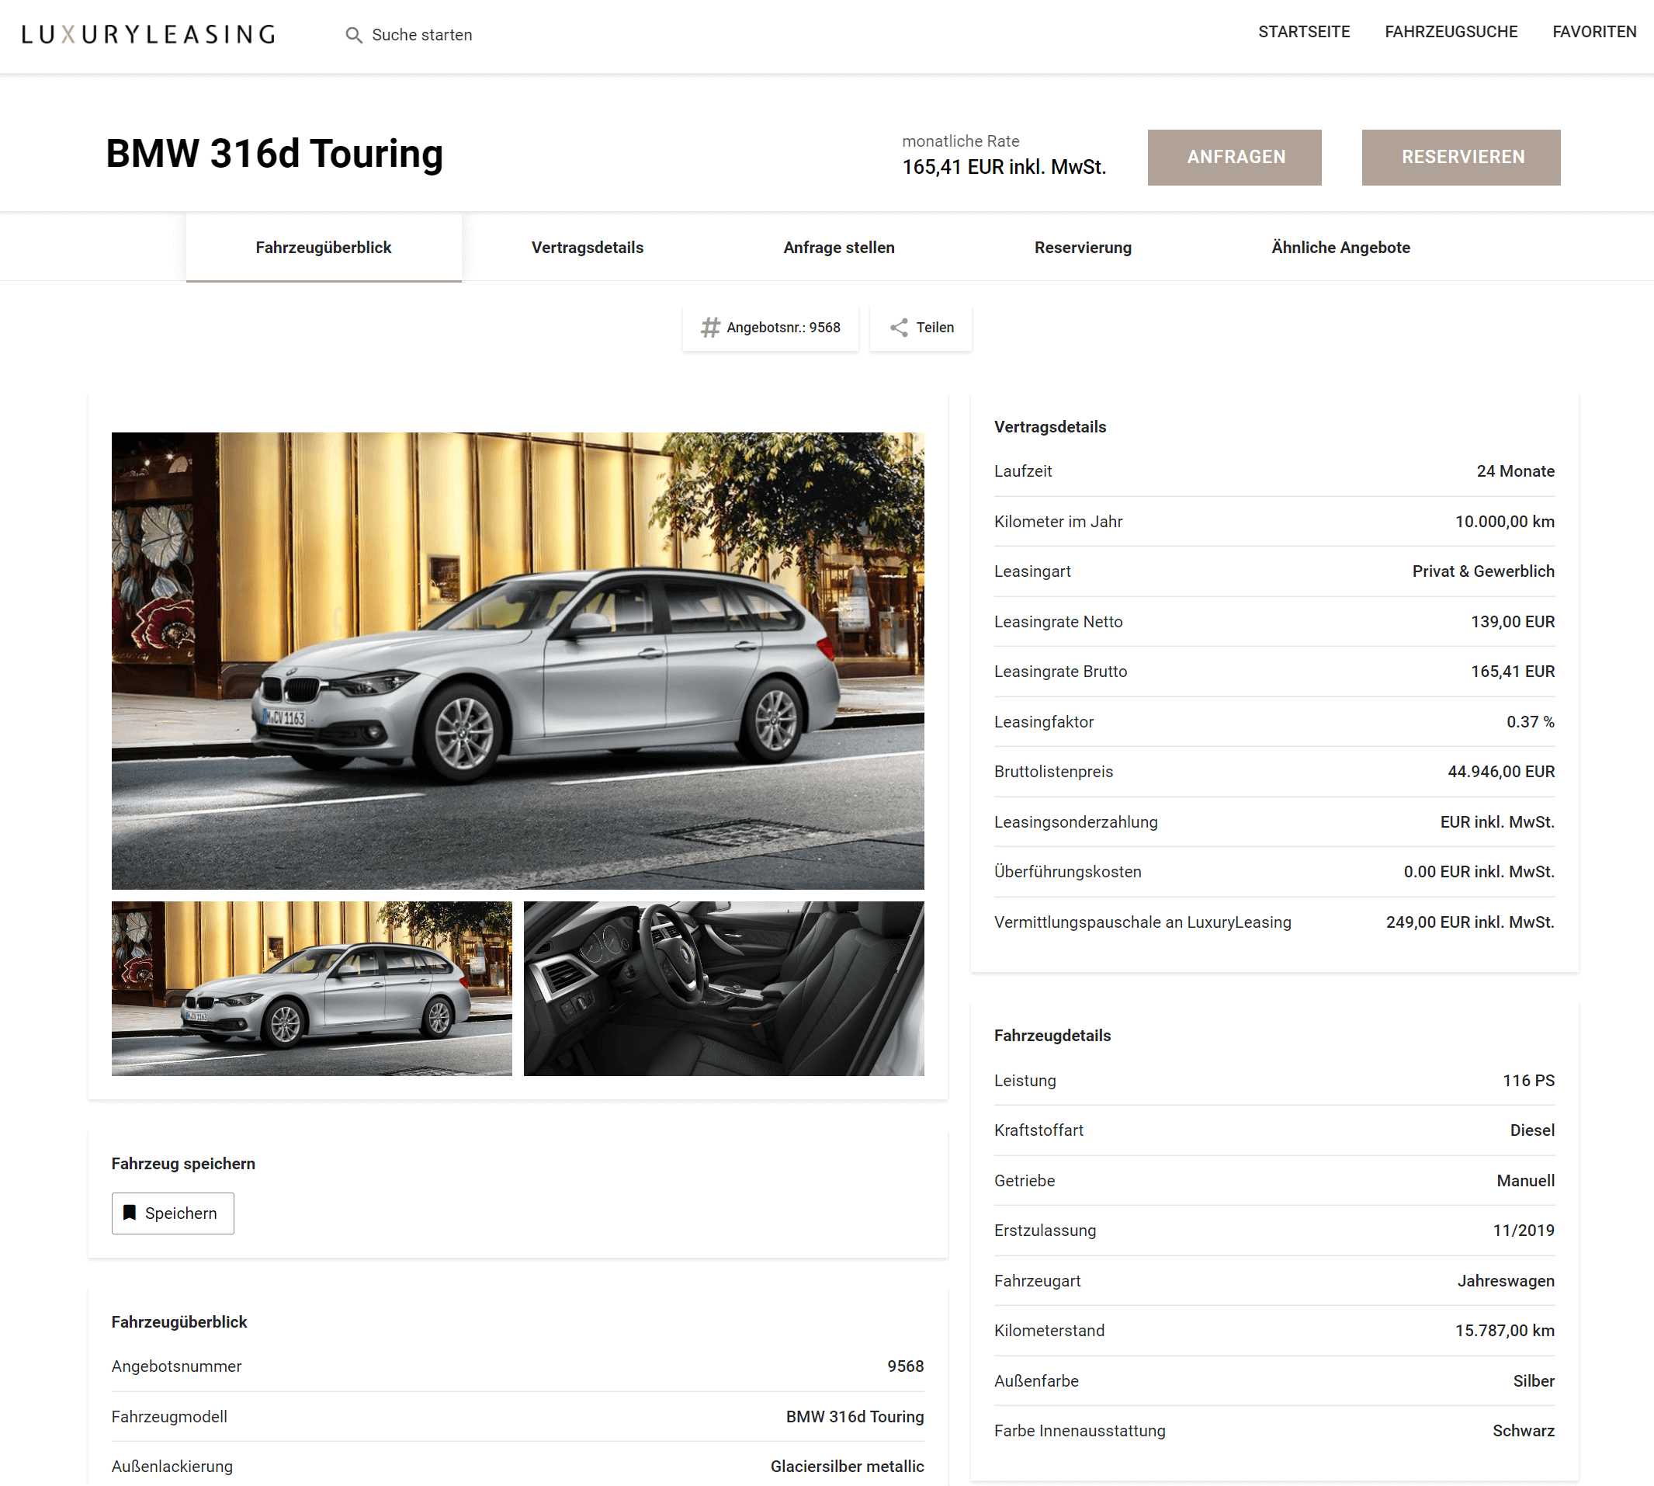Switch to the Ähnliche Angebote tab

coord(1340,248)
